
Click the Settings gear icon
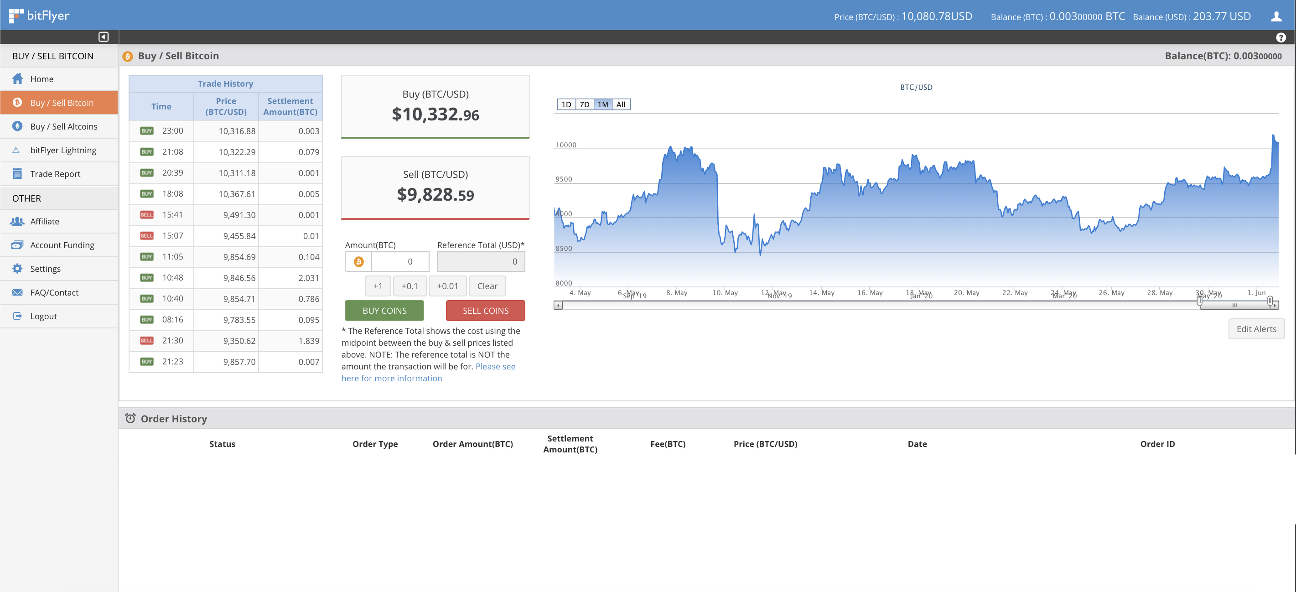[18, 268]
